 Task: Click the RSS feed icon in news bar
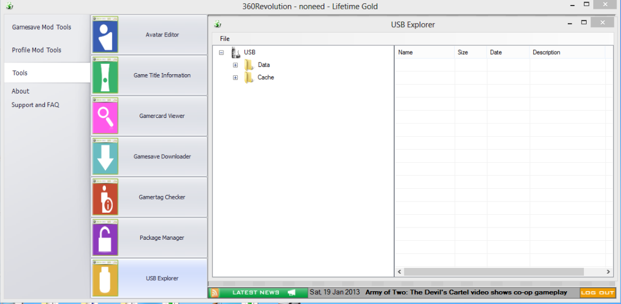click(214, 292)
